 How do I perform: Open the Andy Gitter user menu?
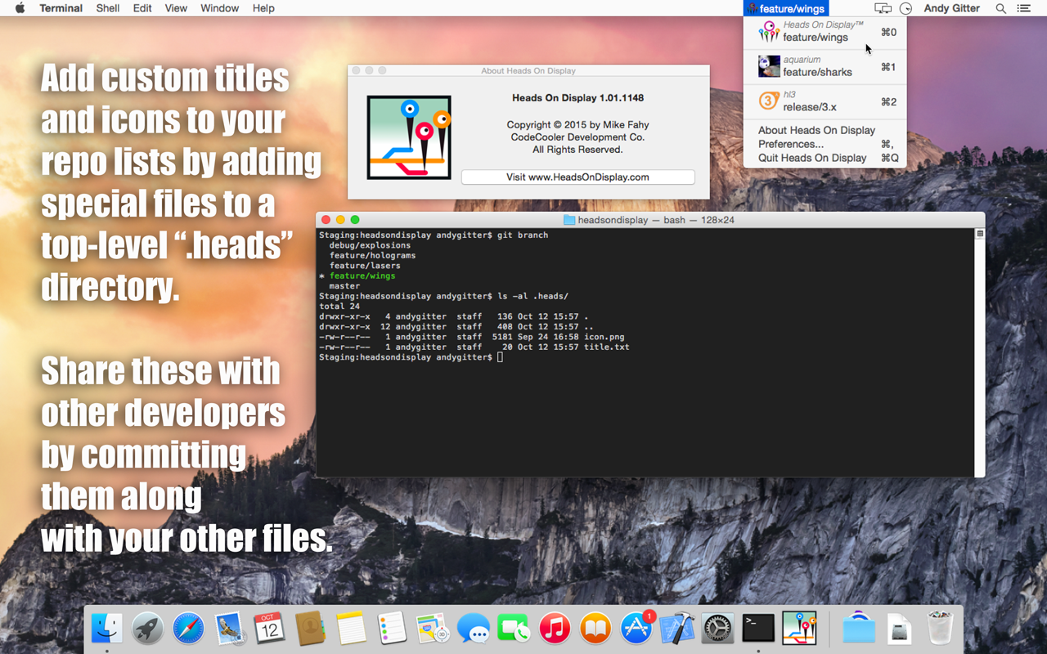point(952,8)
